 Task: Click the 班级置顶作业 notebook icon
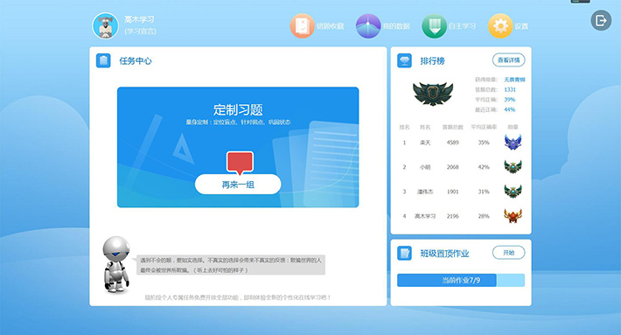[x=404, y=253]
